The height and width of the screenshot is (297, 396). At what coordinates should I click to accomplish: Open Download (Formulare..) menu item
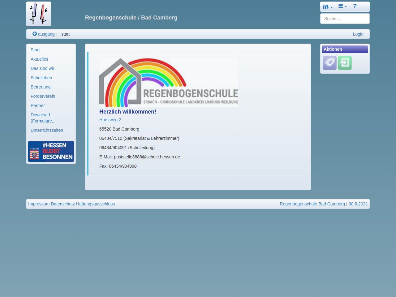coord(42,118)
